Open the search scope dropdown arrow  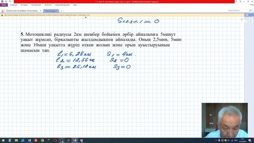coord(252,11)
